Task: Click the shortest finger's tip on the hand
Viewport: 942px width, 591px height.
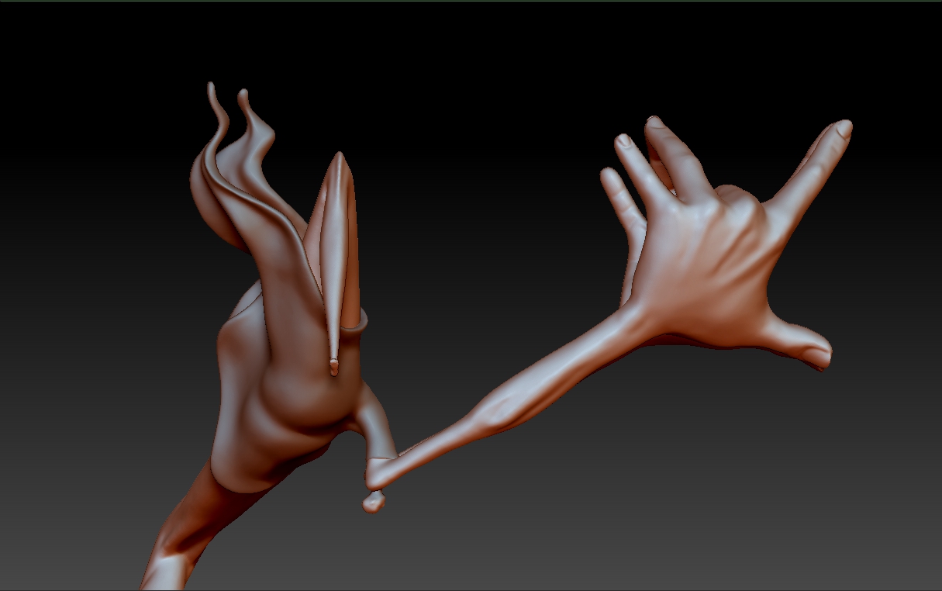Action: [x=609, y=175]
